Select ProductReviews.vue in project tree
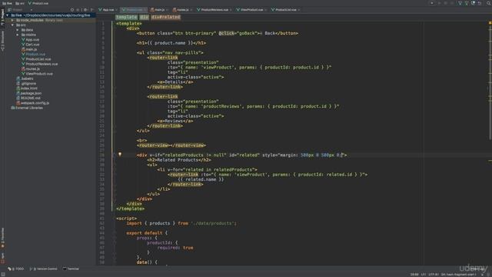Viewport: 492px width, 277px height. pos(39,64)
